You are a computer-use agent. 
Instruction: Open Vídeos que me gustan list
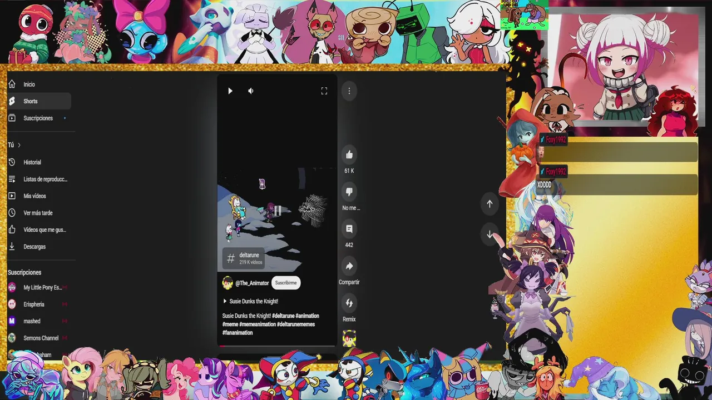click(x=39, y=229)
